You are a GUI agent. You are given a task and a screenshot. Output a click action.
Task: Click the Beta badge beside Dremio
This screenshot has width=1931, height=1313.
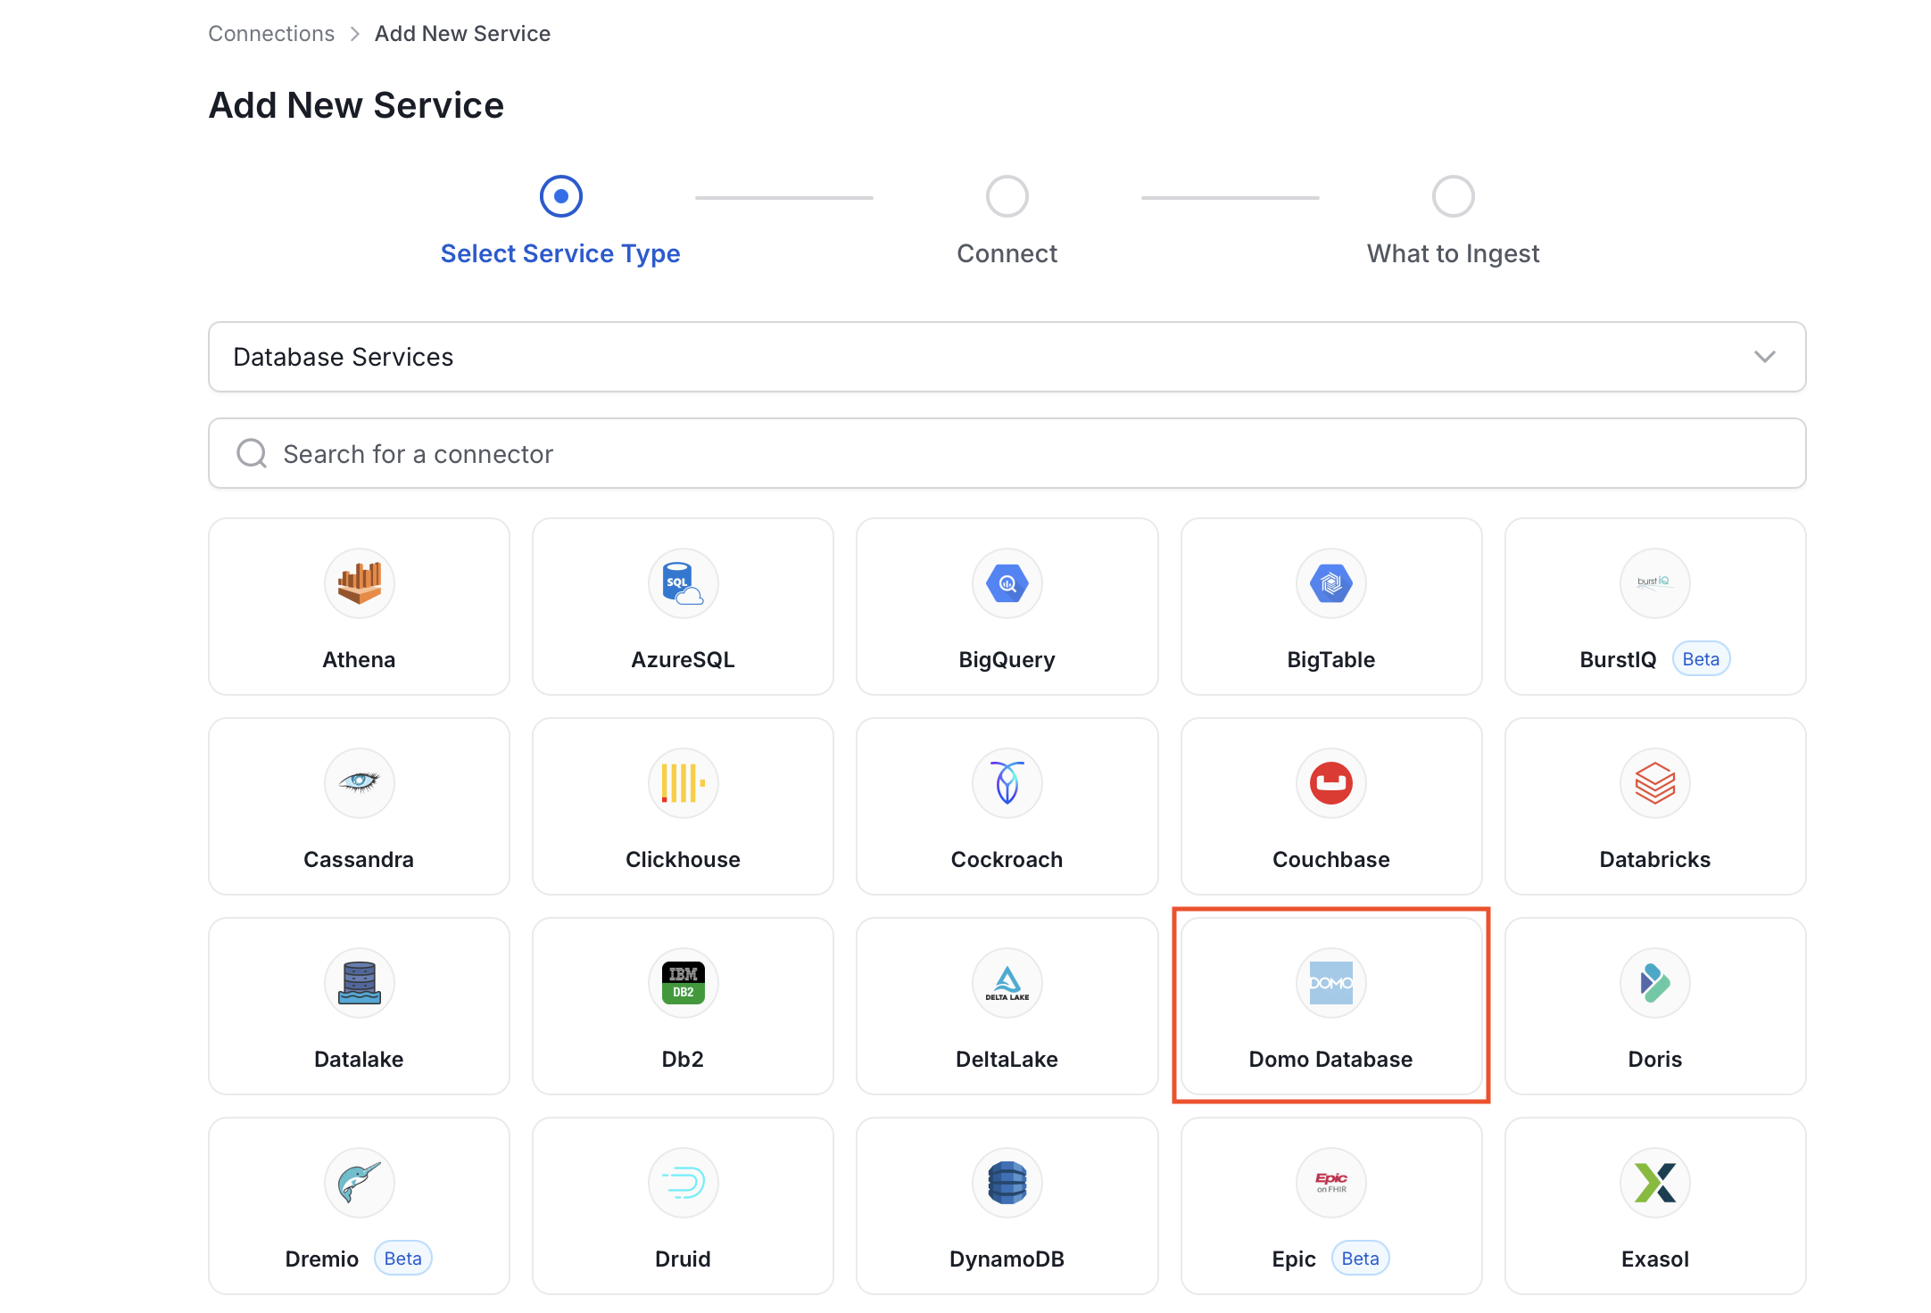(402, 1259)
